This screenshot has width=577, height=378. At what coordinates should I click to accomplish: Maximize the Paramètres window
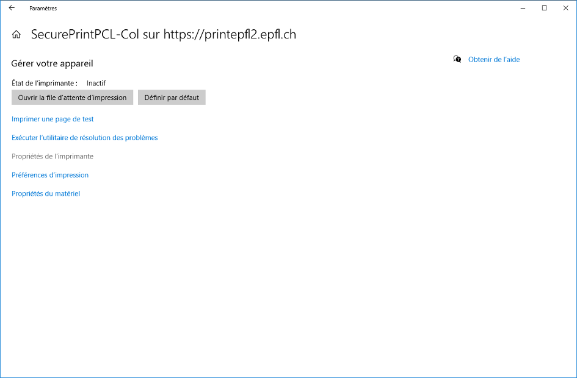pyautogui.click(x=544, y=8)
